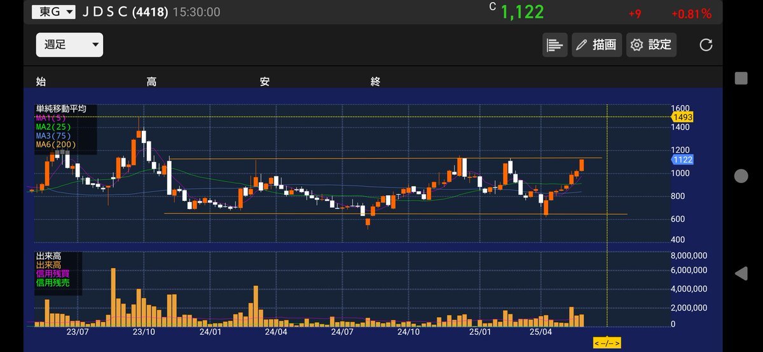
Task: Select the upper orange resistance line
Action: pos(381,158)
